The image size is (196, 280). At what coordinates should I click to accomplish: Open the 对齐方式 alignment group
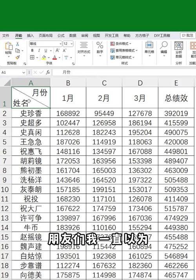click(x=84, y=49)
